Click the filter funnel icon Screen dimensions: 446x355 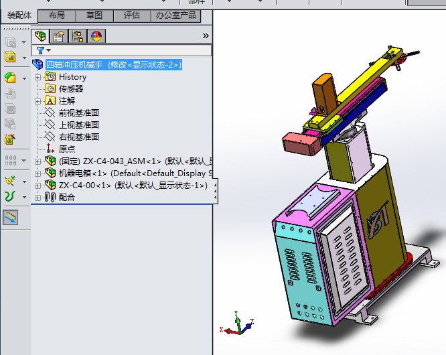[40, 50]
